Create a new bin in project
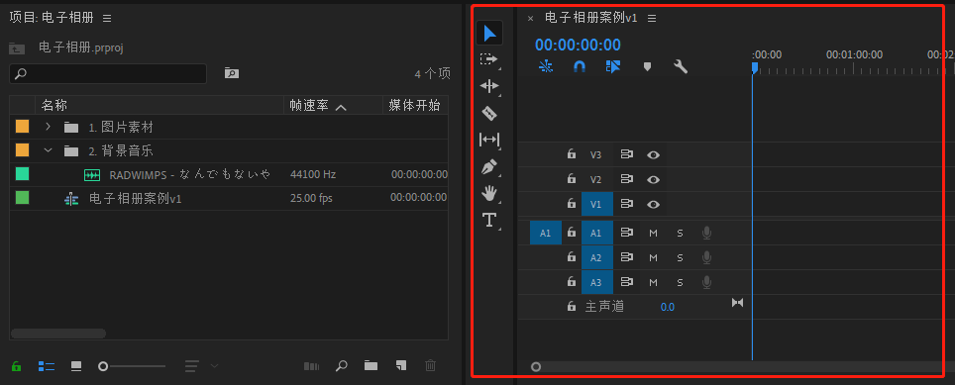Screen dimensions: 955x385 pos(371,365)
